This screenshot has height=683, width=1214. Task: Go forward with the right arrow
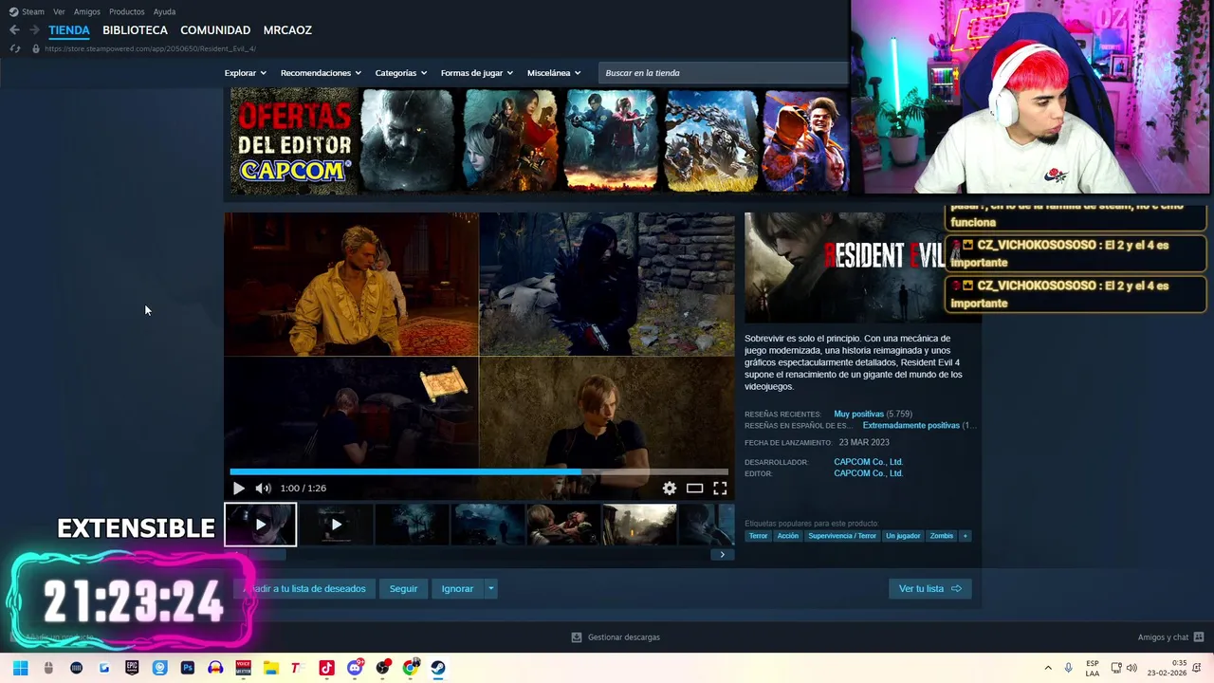pos(34,30)
